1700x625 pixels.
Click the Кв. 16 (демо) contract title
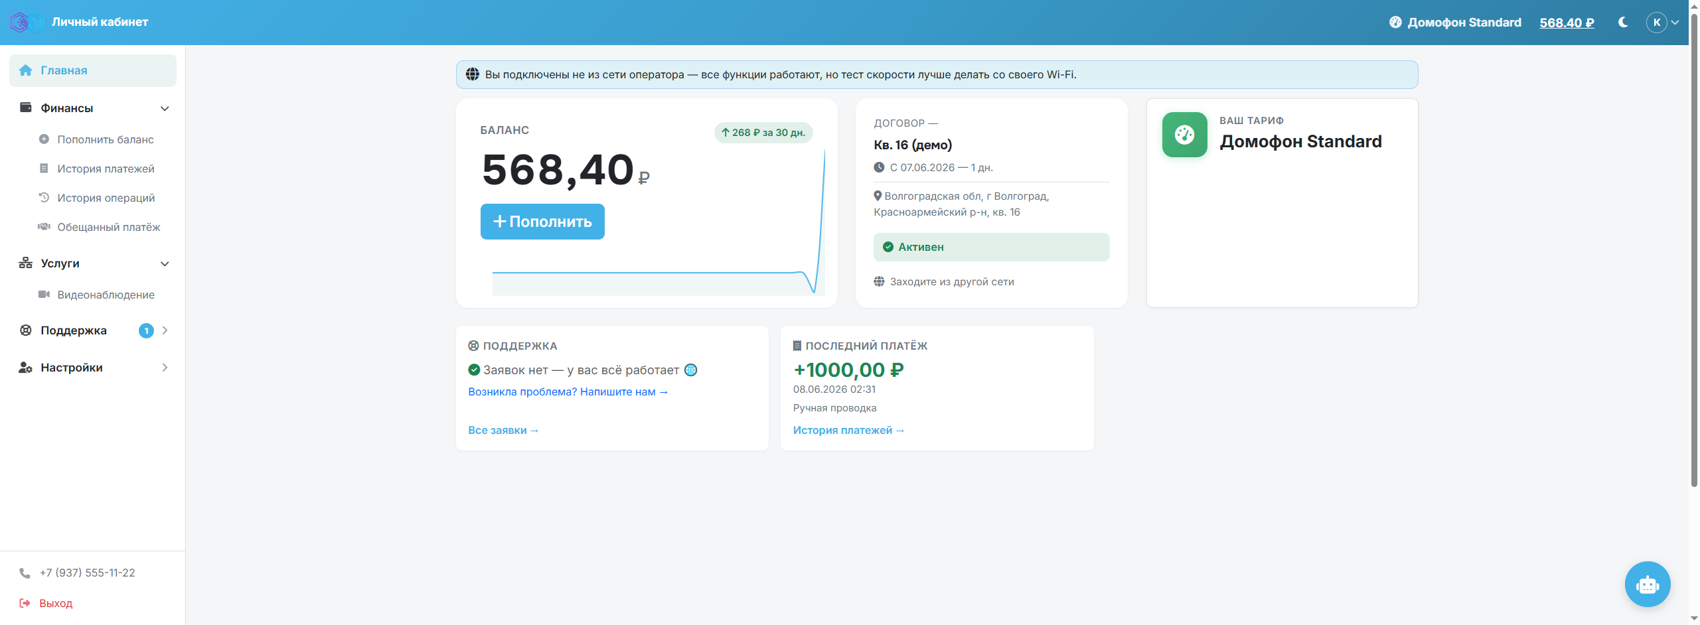[x=913, y=145]
